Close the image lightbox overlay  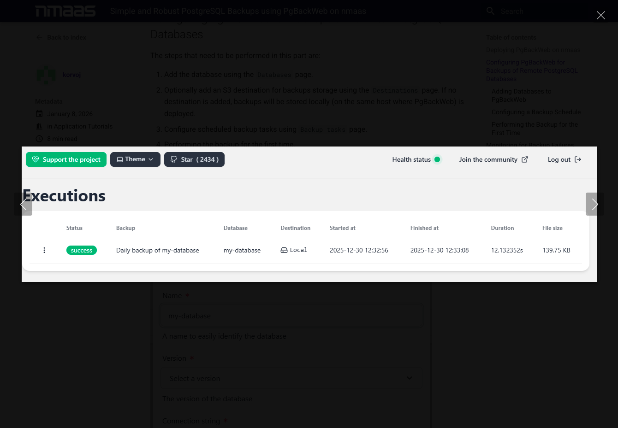(x=600, y=15)
